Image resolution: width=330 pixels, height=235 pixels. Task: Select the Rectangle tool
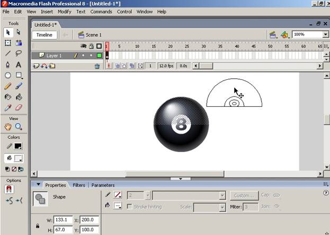[x=19, y=75]
